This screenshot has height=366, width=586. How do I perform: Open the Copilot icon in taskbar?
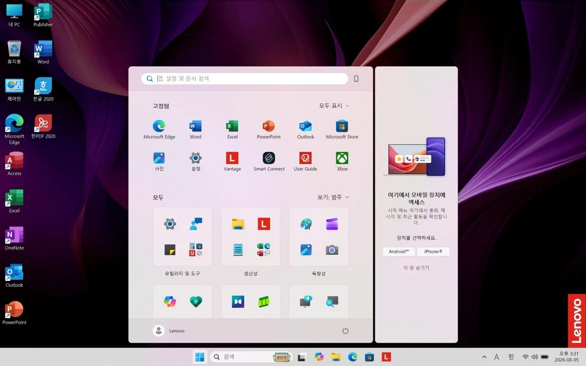click(x=319, y=357)
